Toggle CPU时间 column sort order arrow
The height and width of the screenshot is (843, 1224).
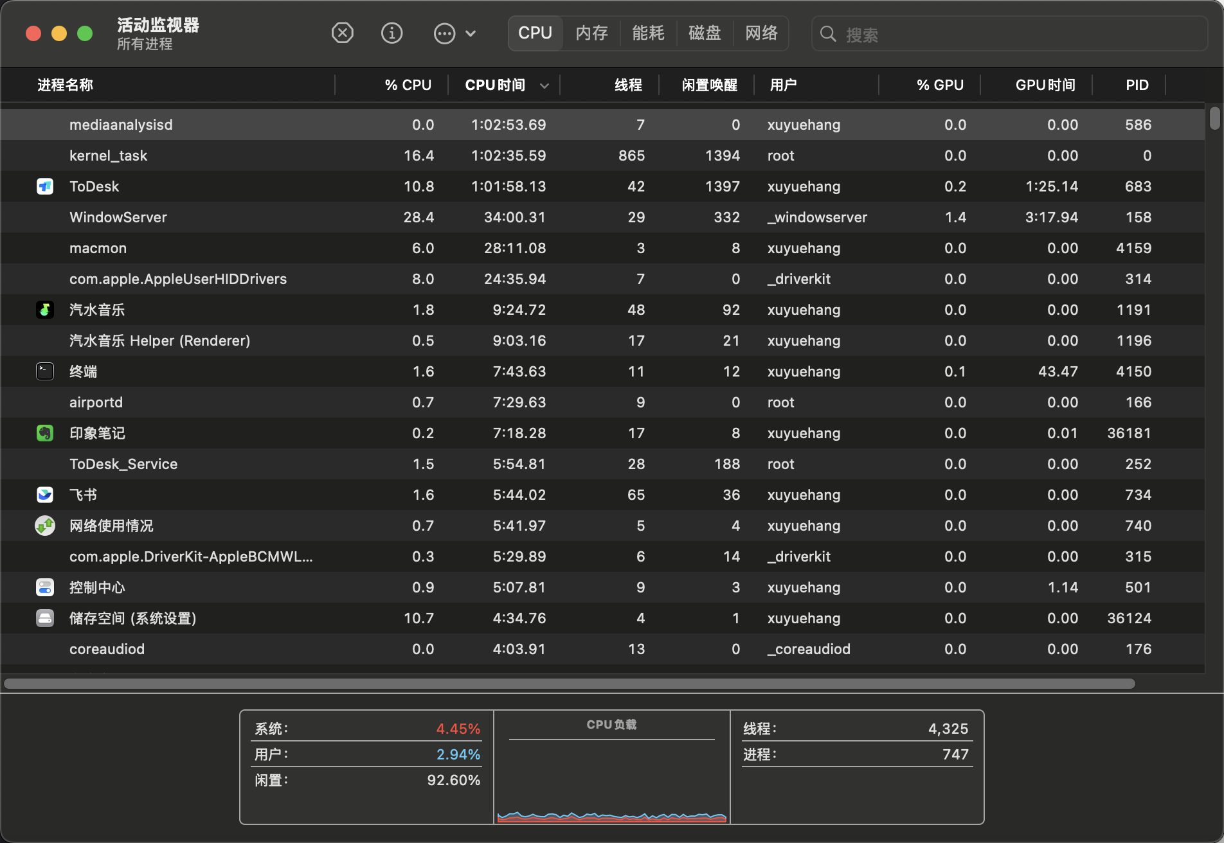click(544, 85)
